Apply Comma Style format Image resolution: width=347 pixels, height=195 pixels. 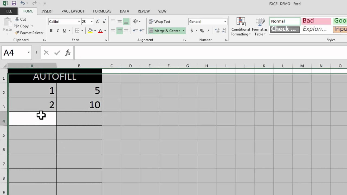[208, 31]
